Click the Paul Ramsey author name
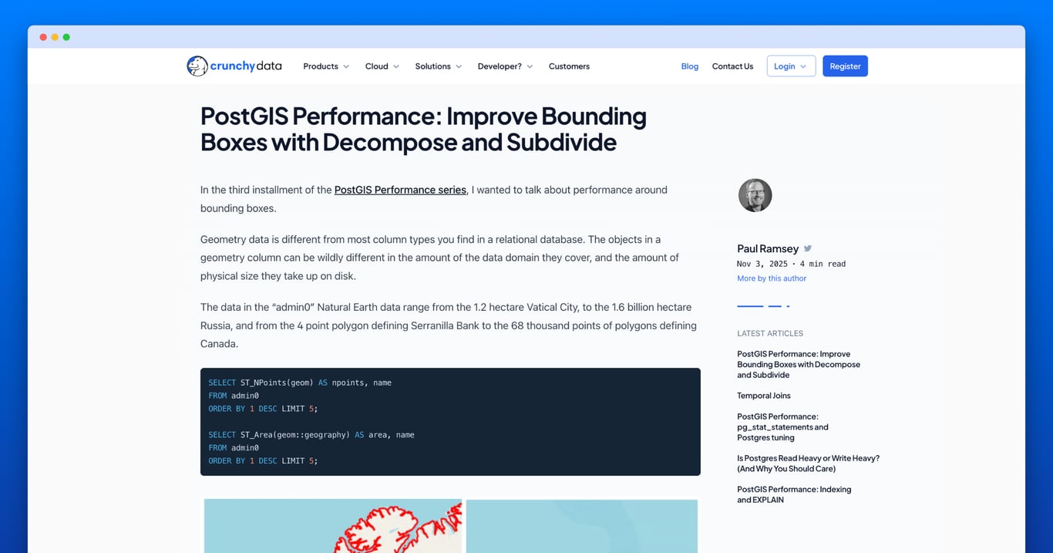1053x553 pixels. [768, 248]
